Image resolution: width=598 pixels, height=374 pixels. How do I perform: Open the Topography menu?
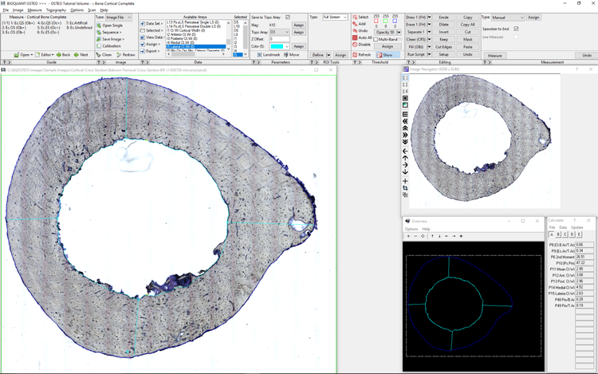point(56,10)
